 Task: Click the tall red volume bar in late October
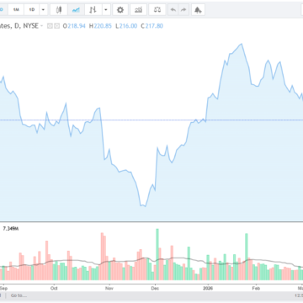click(102, 256)
